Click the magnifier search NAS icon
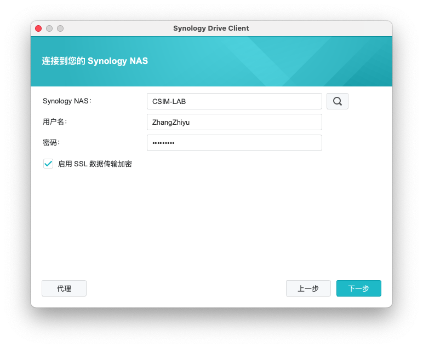The image size is (423, 348). pos(337,101)
